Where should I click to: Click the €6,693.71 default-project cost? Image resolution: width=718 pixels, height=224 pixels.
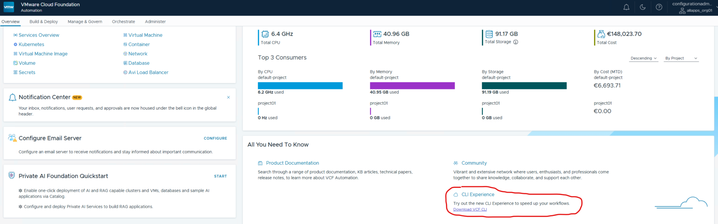point(607,86)
